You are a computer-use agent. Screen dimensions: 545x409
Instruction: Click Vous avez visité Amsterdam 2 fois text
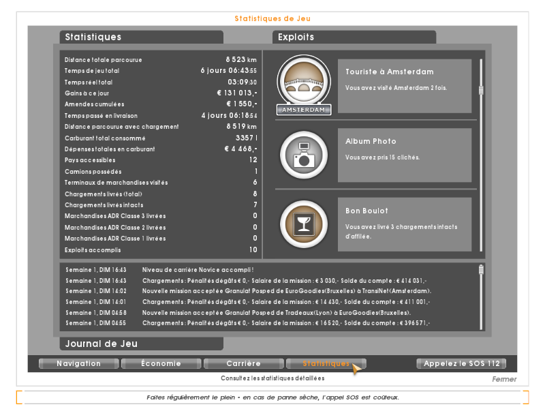coord(396,88)
